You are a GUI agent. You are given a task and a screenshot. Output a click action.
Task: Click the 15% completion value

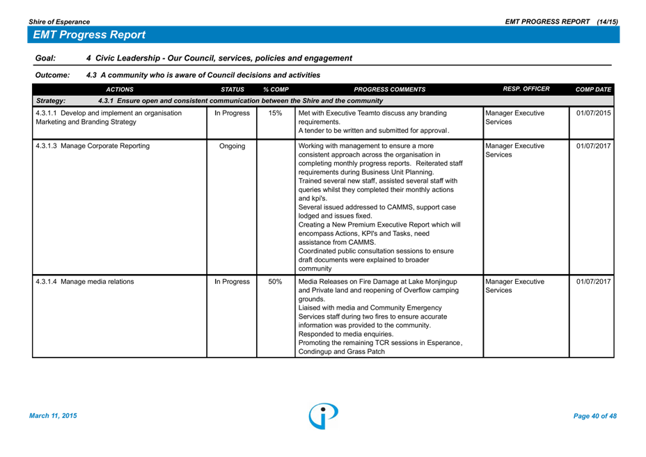coord(275,113)
